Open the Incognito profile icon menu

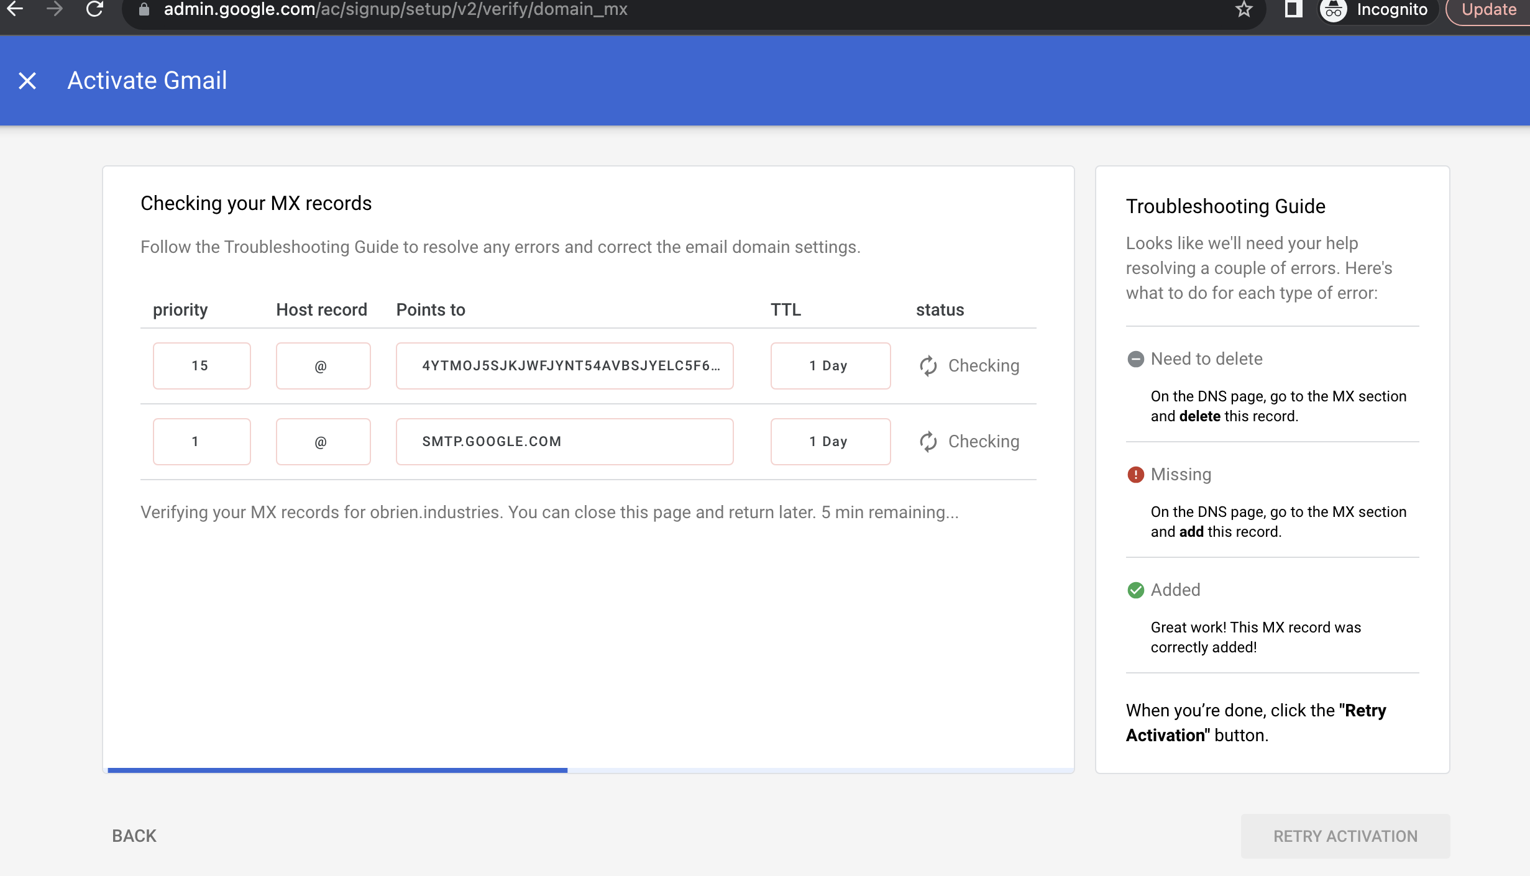coord(1335,9)
